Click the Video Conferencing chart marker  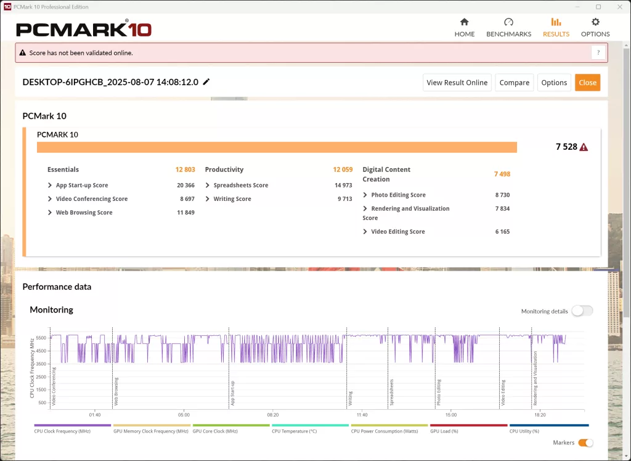point(54,386)
